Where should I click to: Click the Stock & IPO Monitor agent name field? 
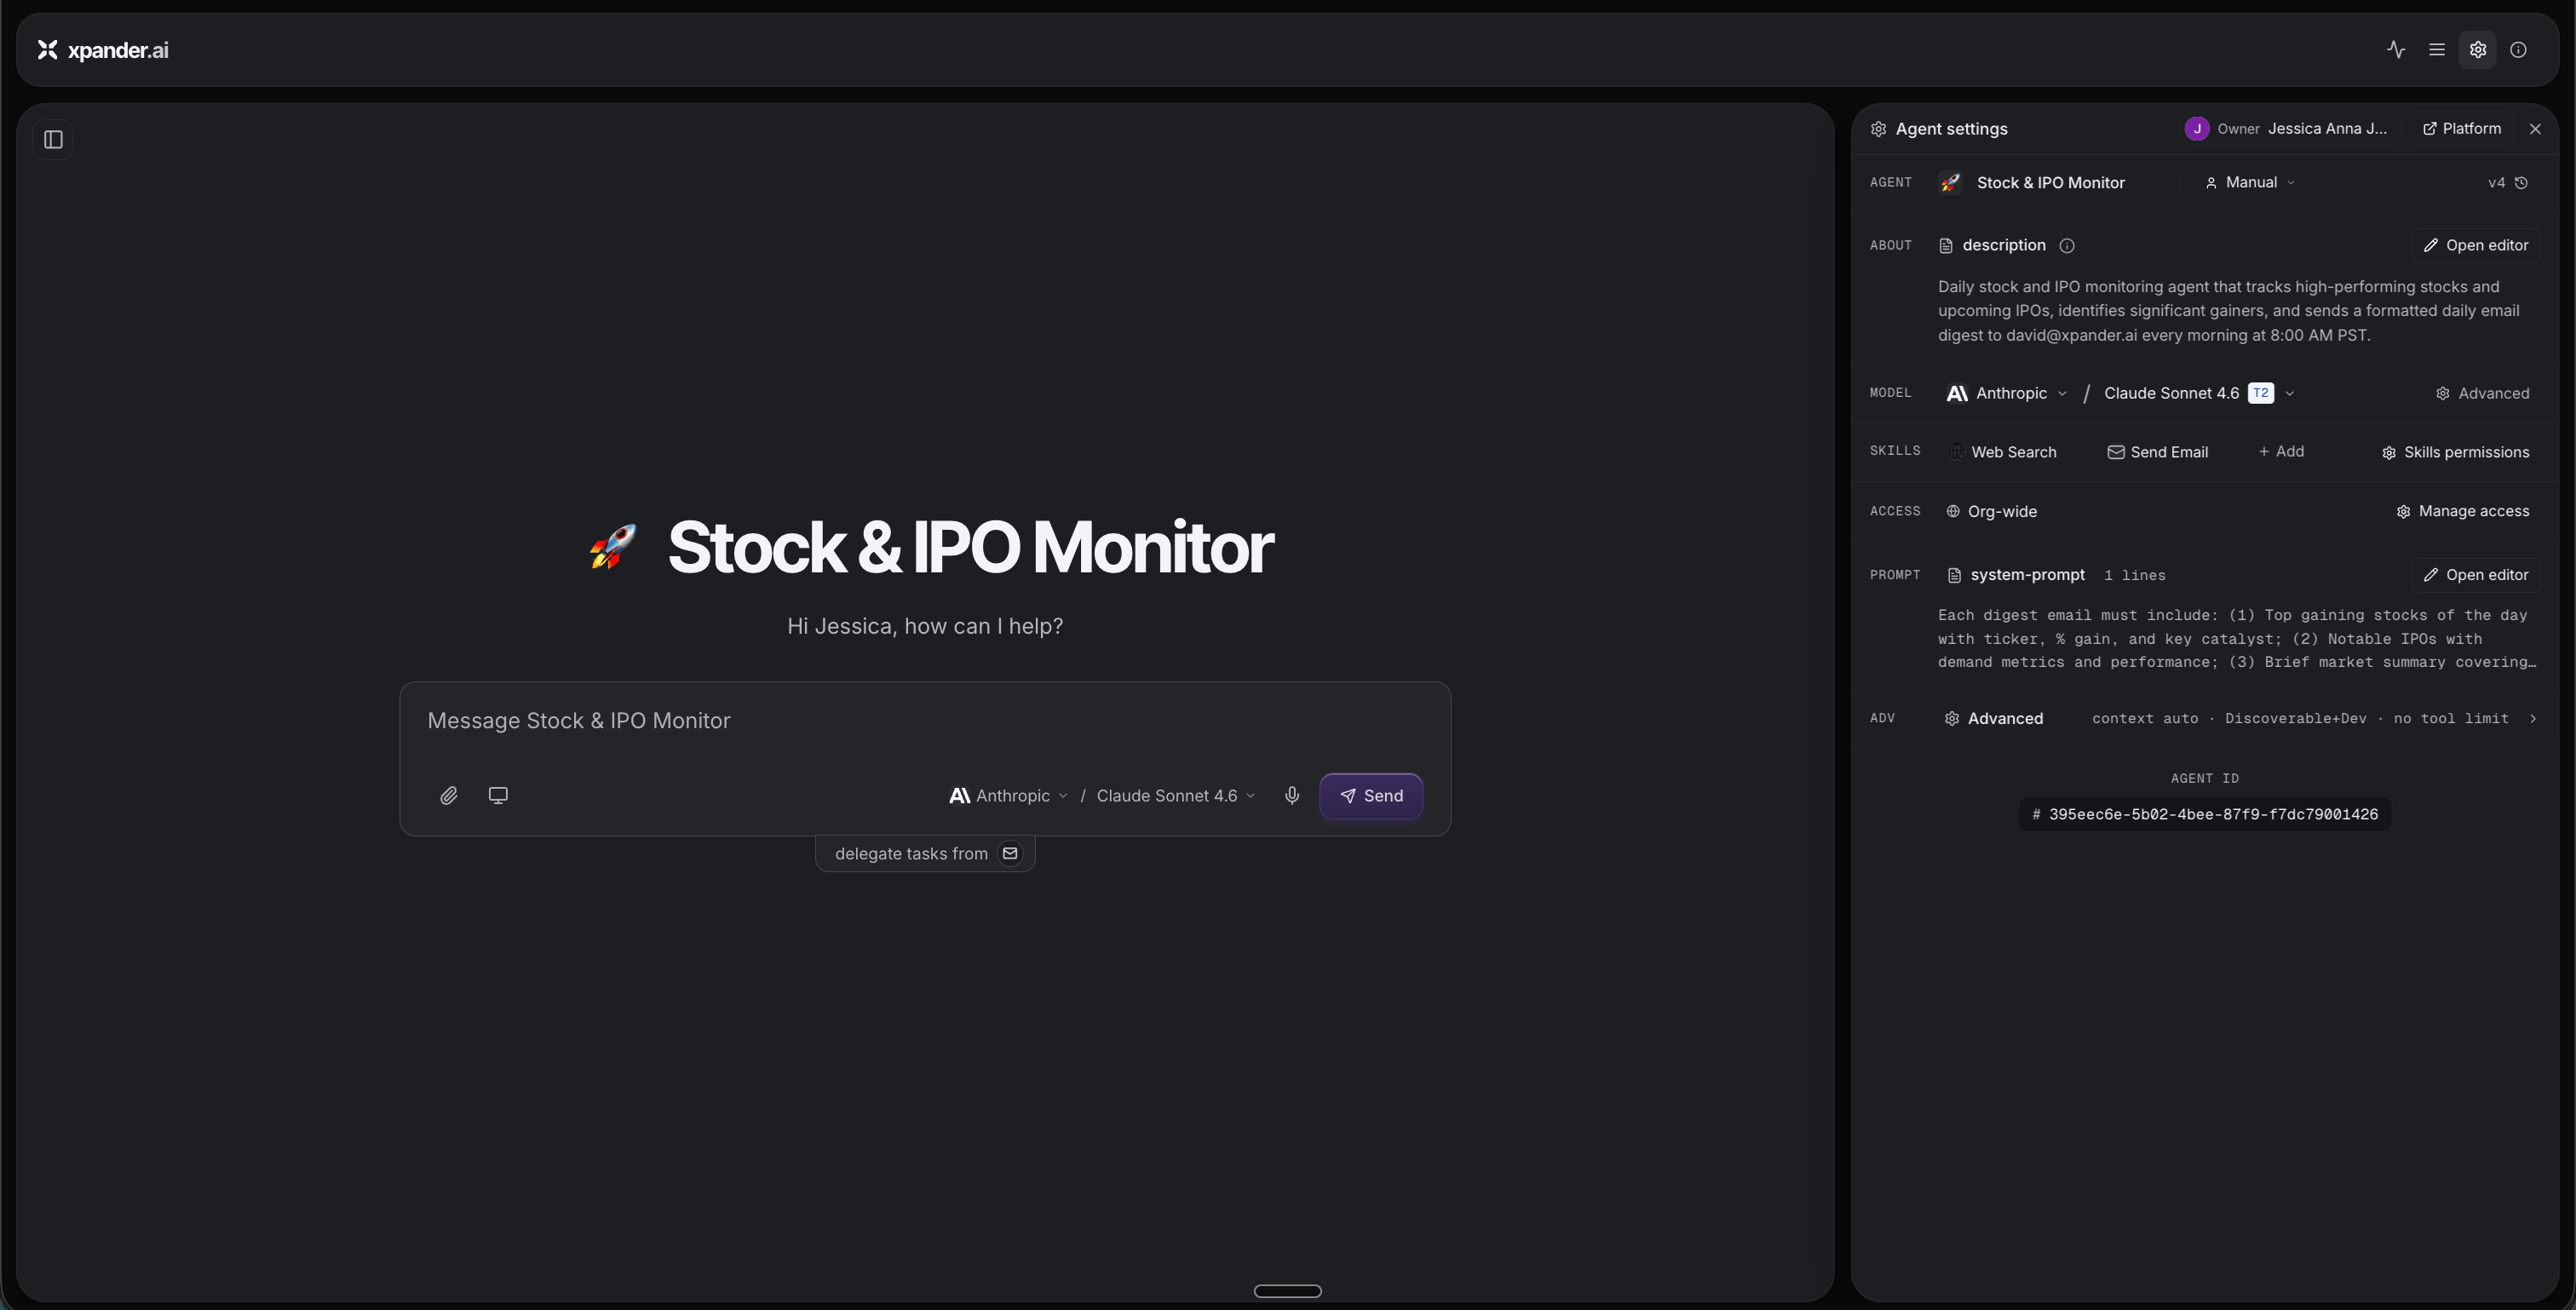[x=2050, y=183]
